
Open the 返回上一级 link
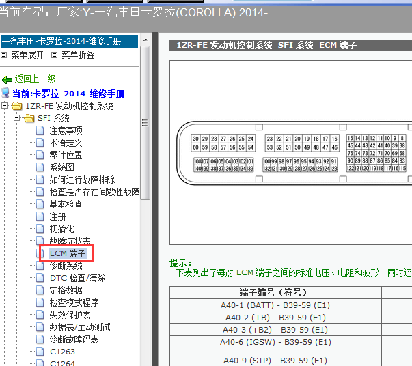click(36, 79)
